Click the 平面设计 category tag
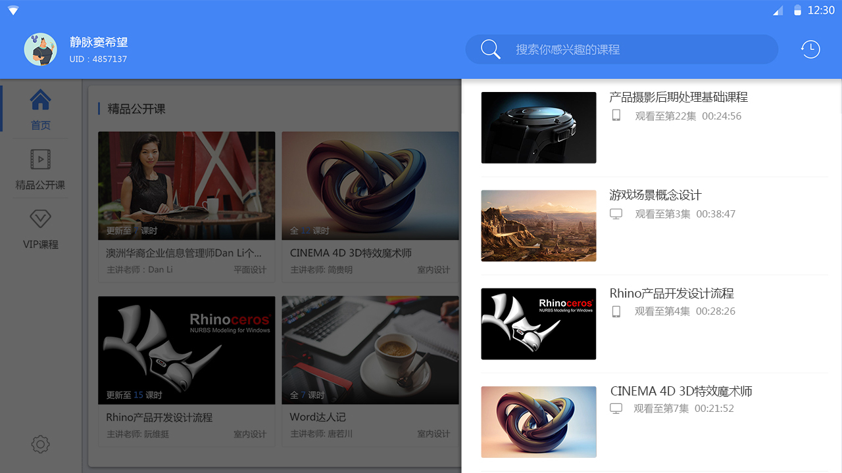 coord(250,269)
